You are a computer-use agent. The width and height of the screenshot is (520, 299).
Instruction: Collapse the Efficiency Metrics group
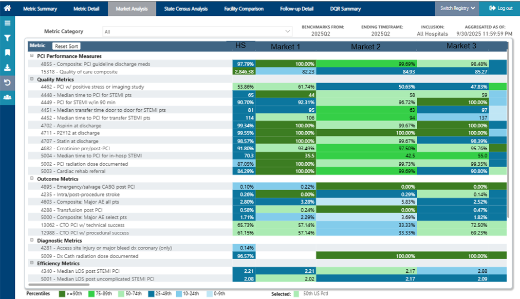32,263
